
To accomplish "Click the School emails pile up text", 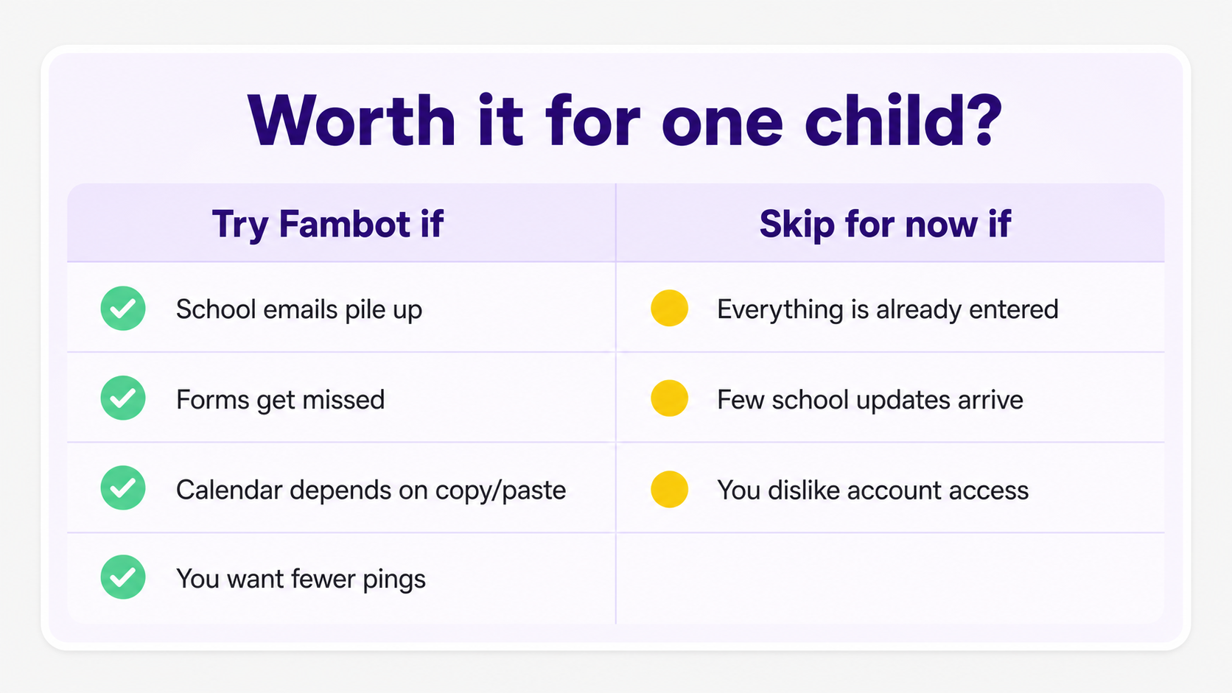I will (299, 309).
